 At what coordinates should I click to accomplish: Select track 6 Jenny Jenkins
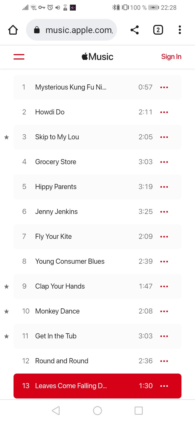click(x=56, y=212)
